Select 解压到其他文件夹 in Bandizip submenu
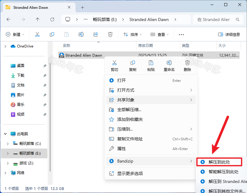The image size is (247, 193). pyautogui.click(x=221, y=190)
